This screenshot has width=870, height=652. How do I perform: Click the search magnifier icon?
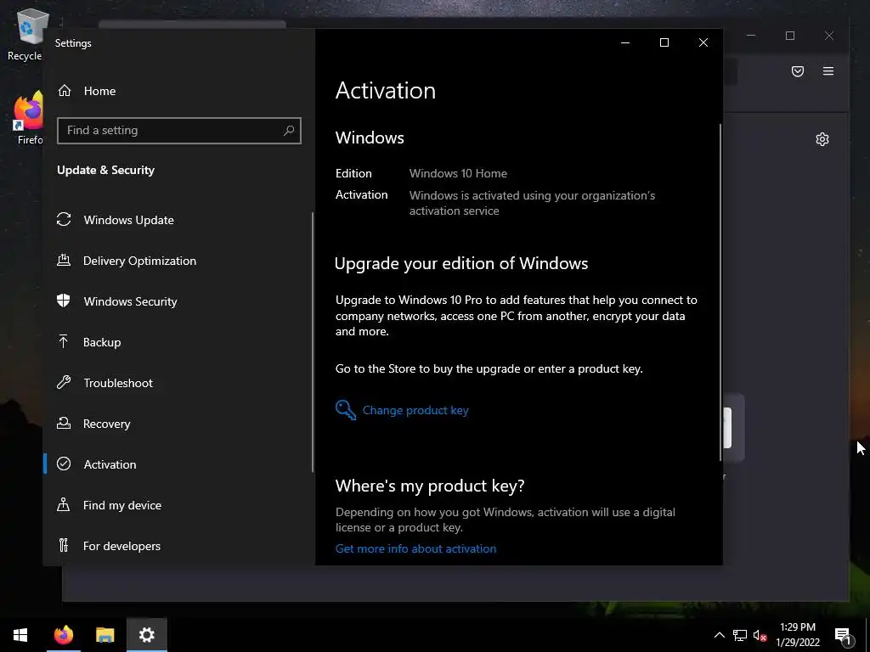click(289, 130)
